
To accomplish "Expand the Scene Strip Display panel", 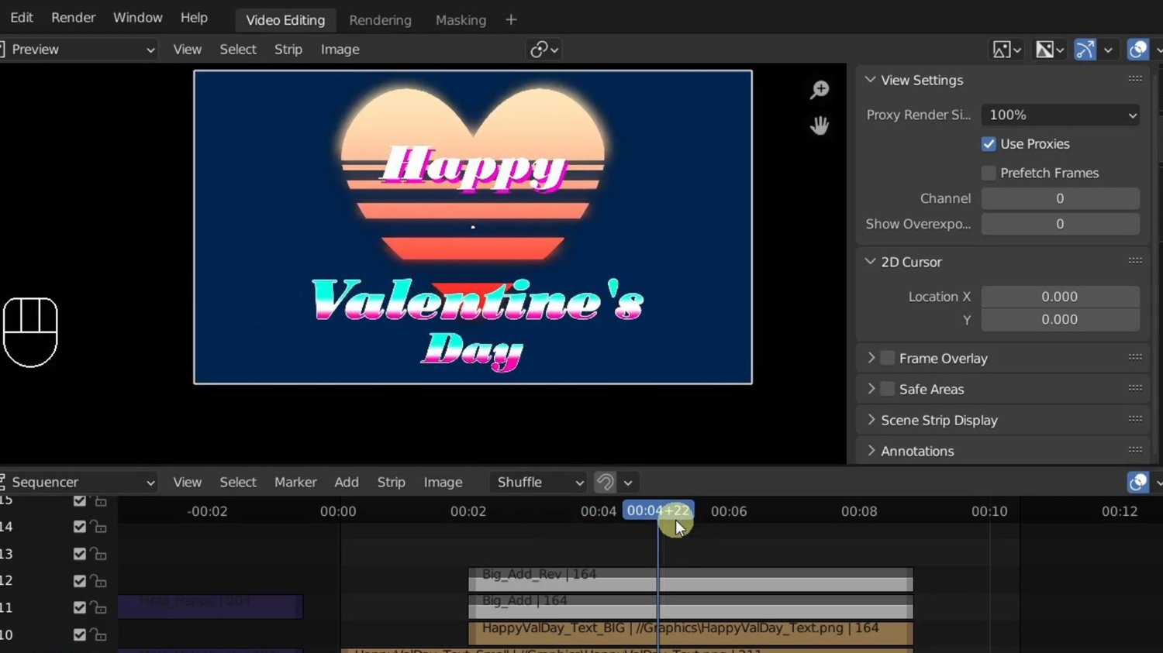I will pyautogui.click(x=871, y=420).
